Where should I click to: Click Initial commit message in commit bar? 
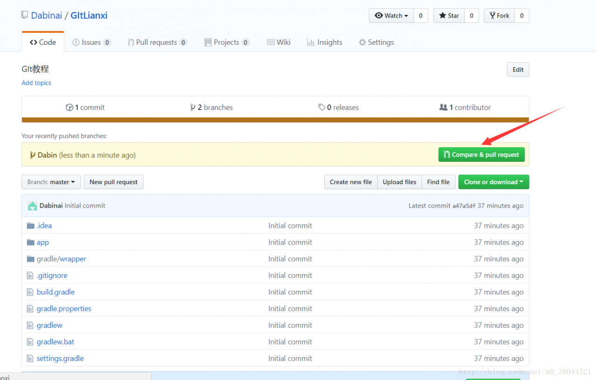(85, 206)
